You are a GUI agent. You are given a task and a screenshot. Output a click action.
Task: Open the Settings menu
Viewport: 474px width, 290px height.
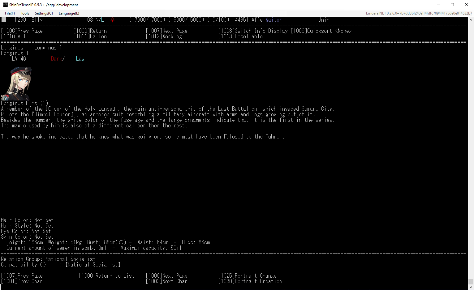coord(44,13)
